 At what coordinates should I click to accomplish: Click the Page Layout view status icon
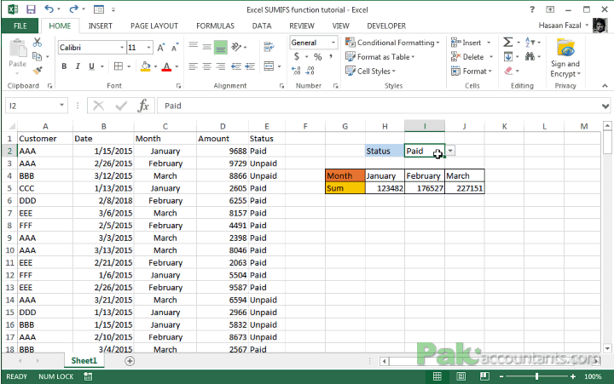tap(460, 376)
